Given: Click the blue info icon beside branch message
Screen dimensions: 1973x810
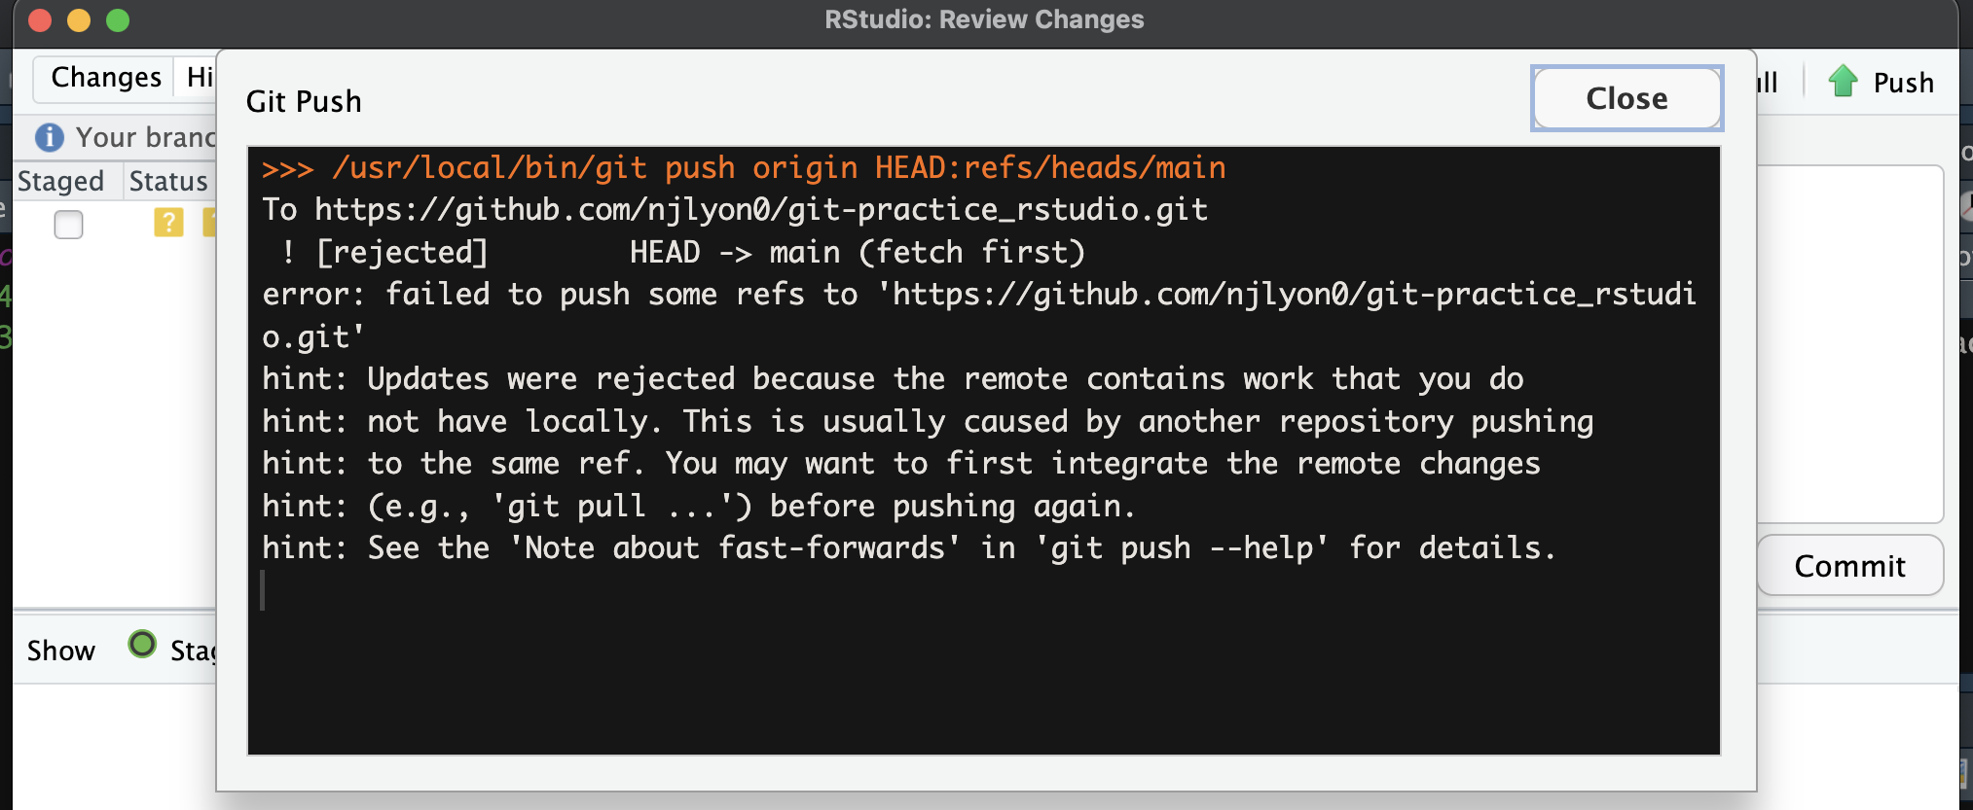Looking at the screenshot, I should click(x=48, y=137).
